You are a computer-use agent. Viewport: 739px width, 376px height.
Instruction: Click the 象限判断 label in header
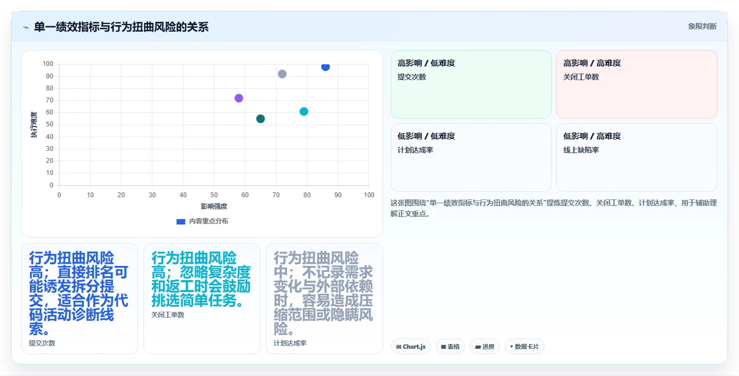[702, 26]
